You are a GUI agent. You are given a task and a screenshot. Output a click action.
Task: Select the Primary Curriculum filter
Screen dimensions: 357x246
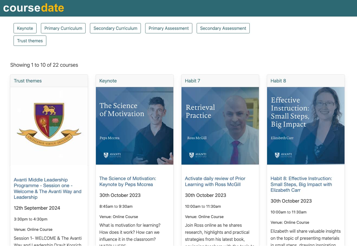click(63, 28)
